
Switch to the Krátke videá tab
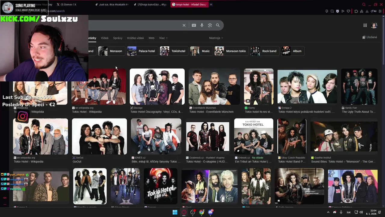pos(135,38)
